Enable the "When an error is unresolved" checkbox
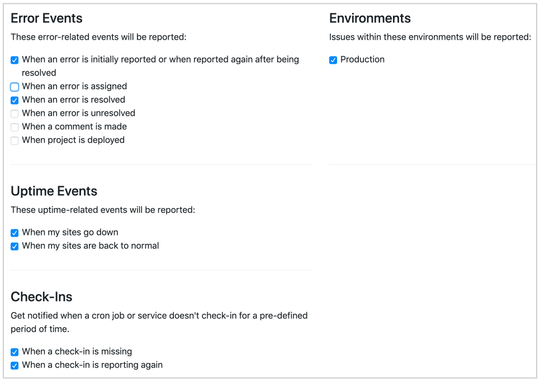 point(14,113)
